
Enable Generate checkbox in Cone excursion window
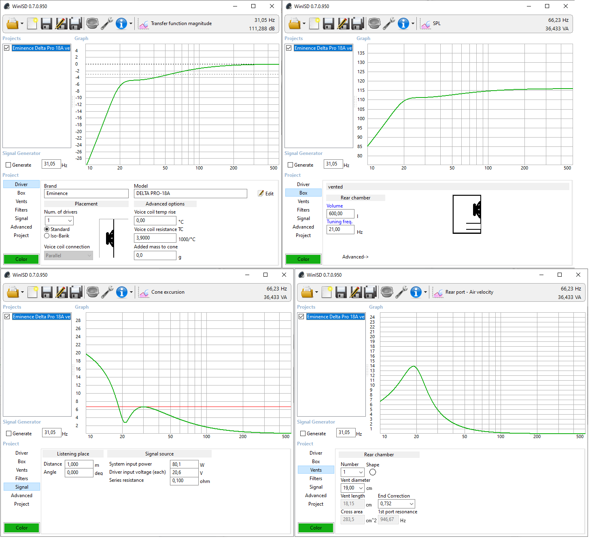point(8,434)
